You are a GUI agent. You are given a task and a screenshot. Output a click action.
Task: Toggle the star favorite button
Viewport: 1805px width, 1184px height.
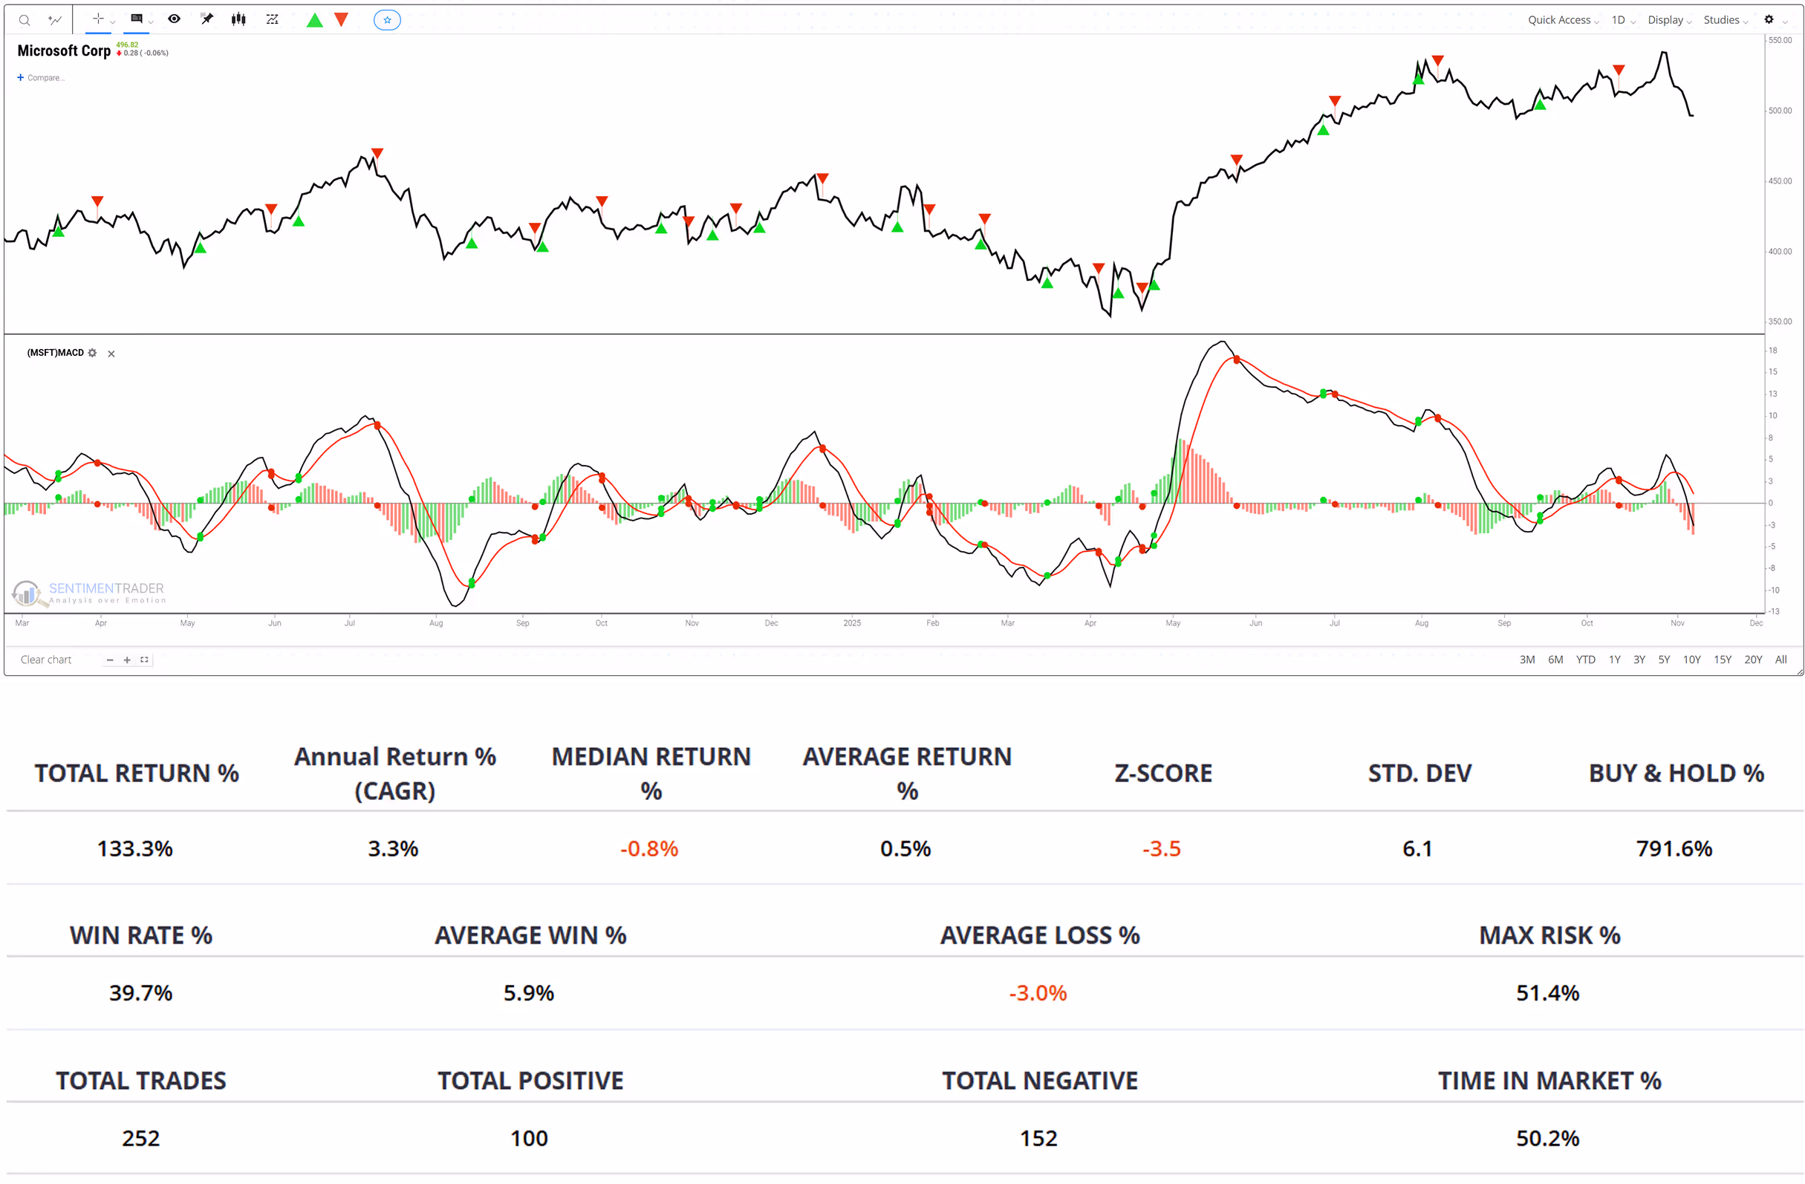(x=387, y=21)
